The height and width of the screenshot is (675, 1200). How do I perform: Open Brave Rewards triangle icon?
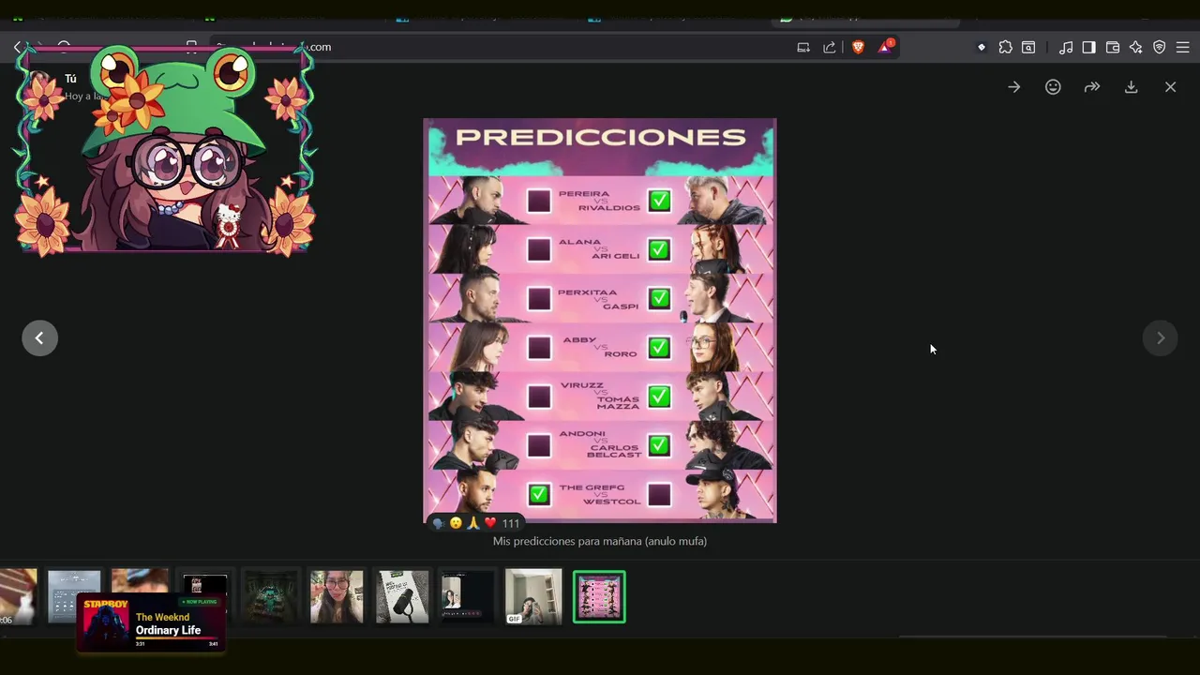click(884, 47)
